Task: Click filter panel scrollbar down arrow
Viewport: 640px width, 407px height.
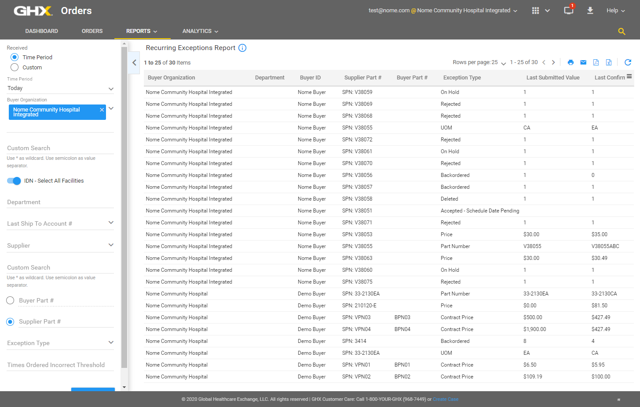Action: click(x=124, y=387)
